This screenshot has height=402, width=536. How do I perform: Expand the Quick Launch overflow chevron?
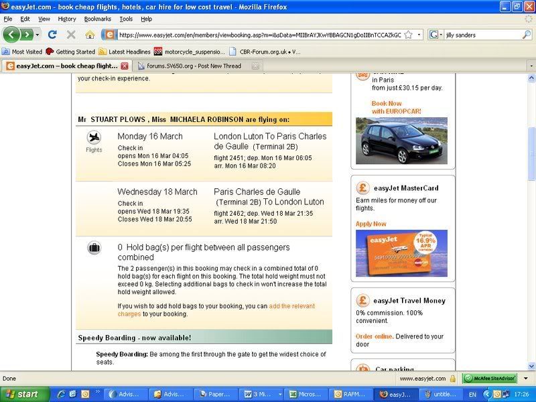pyautogui.click(x=97, y=391)
